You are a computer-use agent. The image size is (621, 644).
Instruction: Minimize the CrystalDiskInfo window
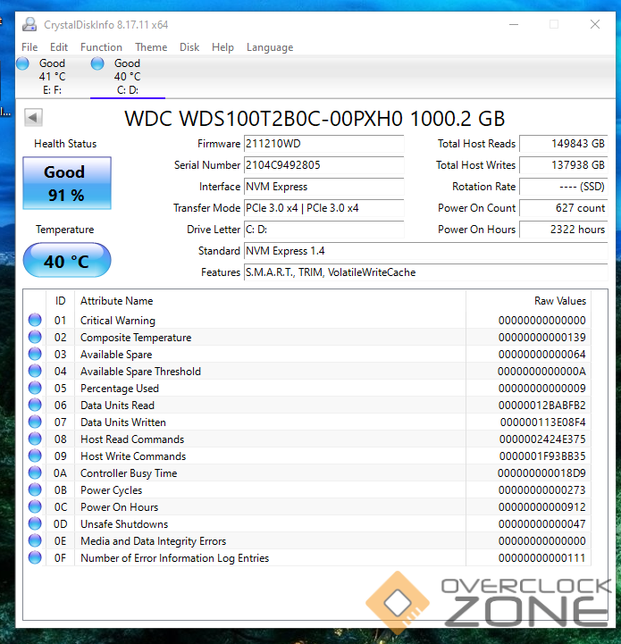[514, 25]
